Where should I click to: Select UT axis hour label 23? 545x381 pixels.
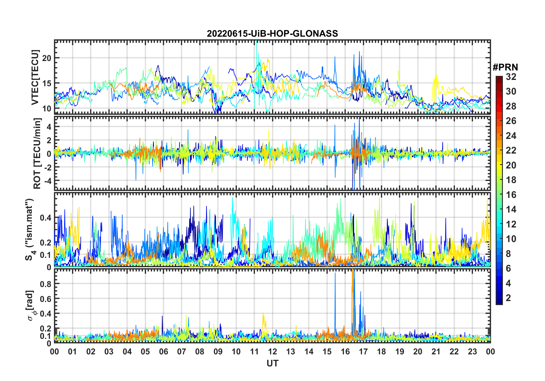tap(473, 352)
